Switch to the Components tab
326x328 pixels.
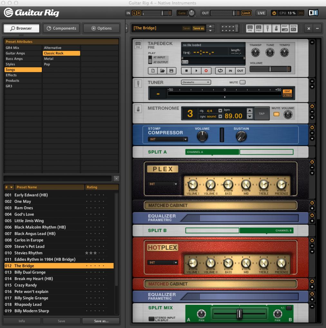click(x=61, y=28)
